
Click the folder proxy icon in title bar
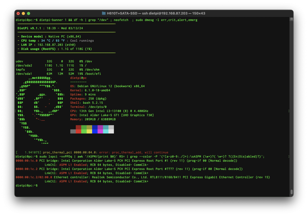(104, 13)
